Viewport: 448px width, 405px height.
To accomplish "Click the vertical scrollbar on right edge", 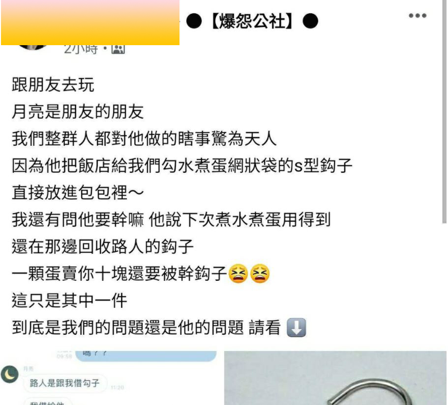I will [444, 111].
